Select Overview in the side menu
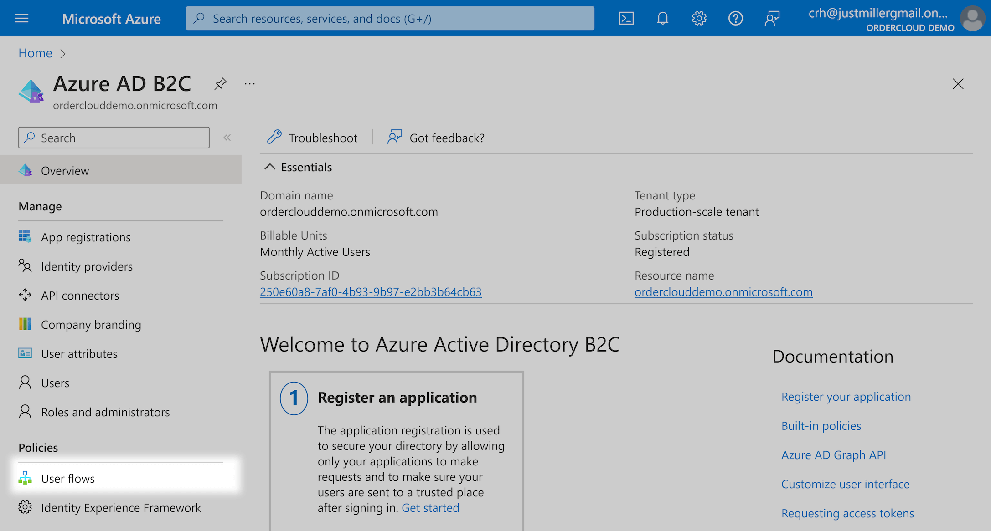This screenshot has height=531, width=991. click(121, 170)
